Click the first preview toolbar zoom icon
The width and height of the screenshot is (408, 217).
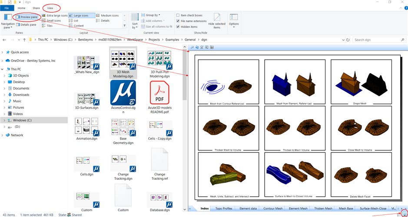pyautogui.click(x=192, y=47)
